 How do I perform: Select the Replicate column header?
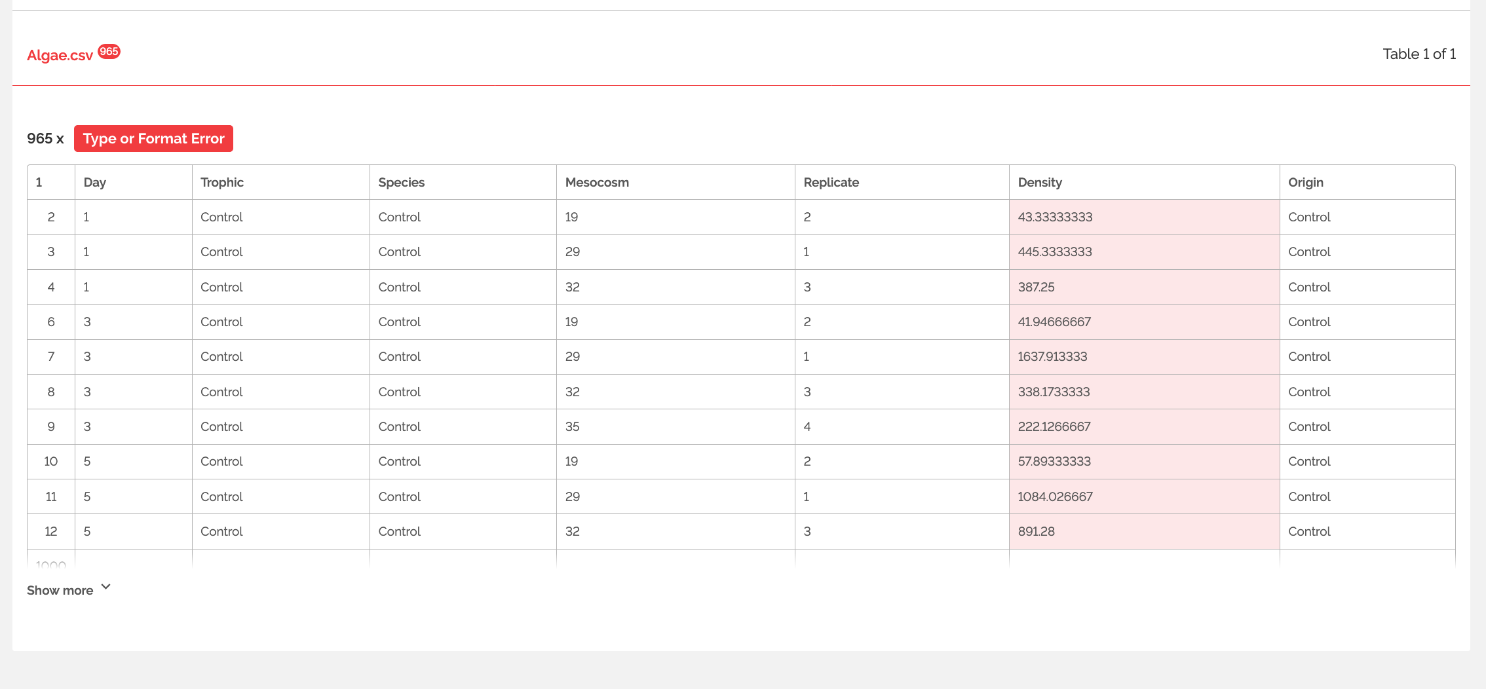coord(902,182)
